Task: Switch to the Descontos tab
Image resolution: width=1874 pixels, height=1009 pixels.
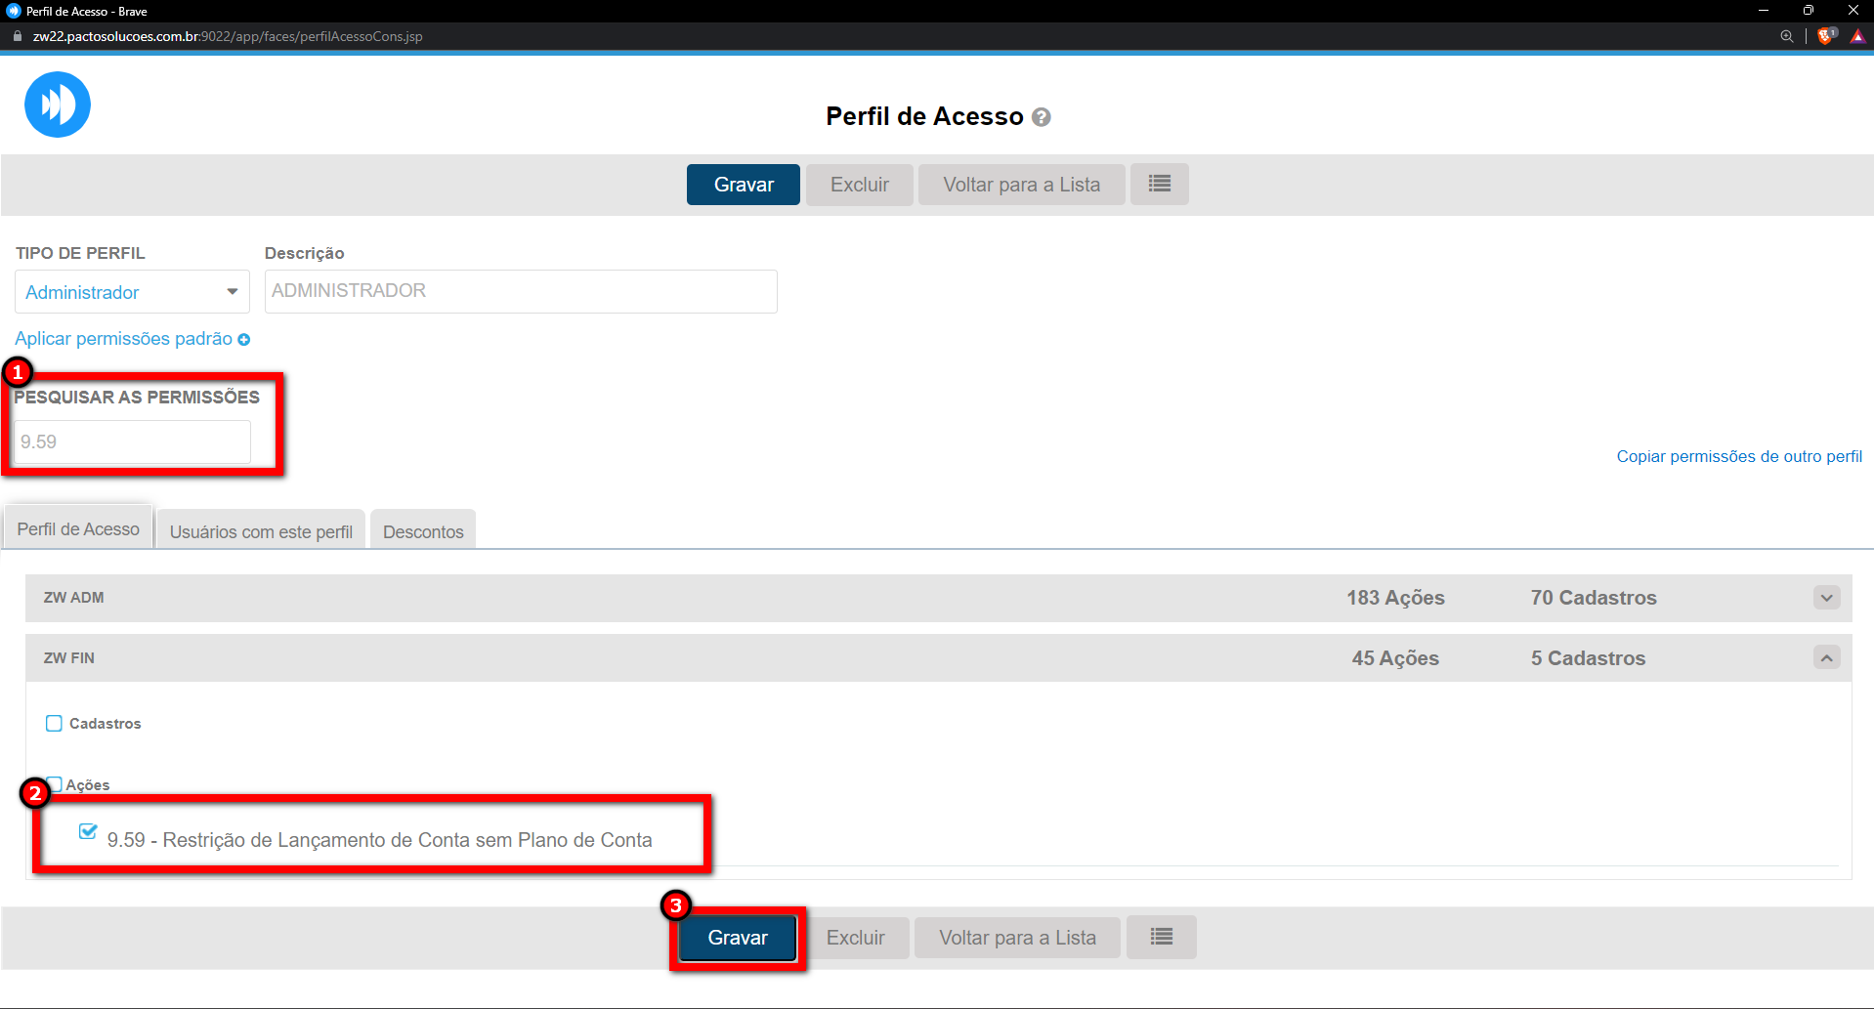Action: (423, 531)
